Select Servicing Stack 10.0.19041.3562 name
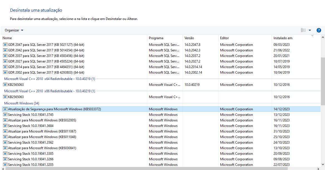325x170 pixels. (31, 142)
